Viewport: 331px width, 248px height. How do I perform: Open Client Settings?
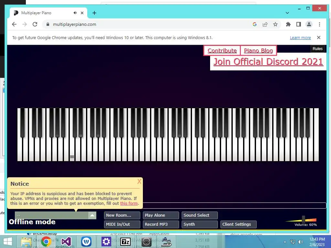(238, 224)
